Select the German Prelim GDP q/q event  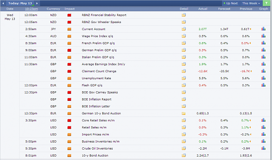point(99,50)
